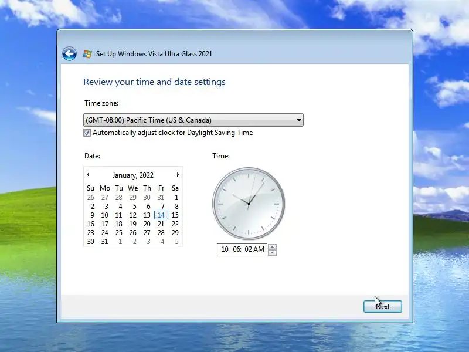469x352 pixels.
Task: Select January 16 in the calendar
Action: [91, 224]
